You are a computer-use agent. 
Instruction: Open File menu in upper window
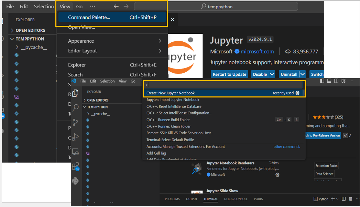[x=10, y=7]
